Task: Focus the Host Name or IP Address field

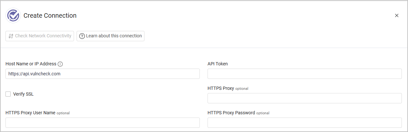Action: pyautogui.click(x=103, y=74)
